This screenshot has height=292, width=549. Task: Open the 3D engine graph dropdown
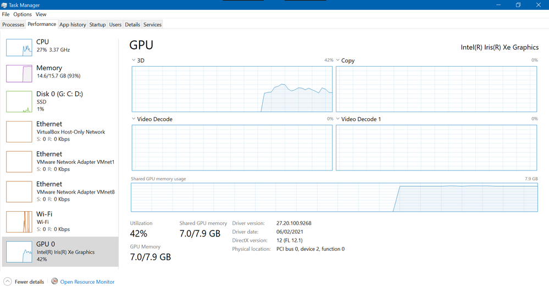pos(134,60)
